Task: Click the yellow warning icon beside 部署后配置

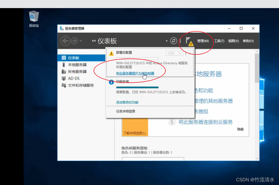Action: pos(111,53)
